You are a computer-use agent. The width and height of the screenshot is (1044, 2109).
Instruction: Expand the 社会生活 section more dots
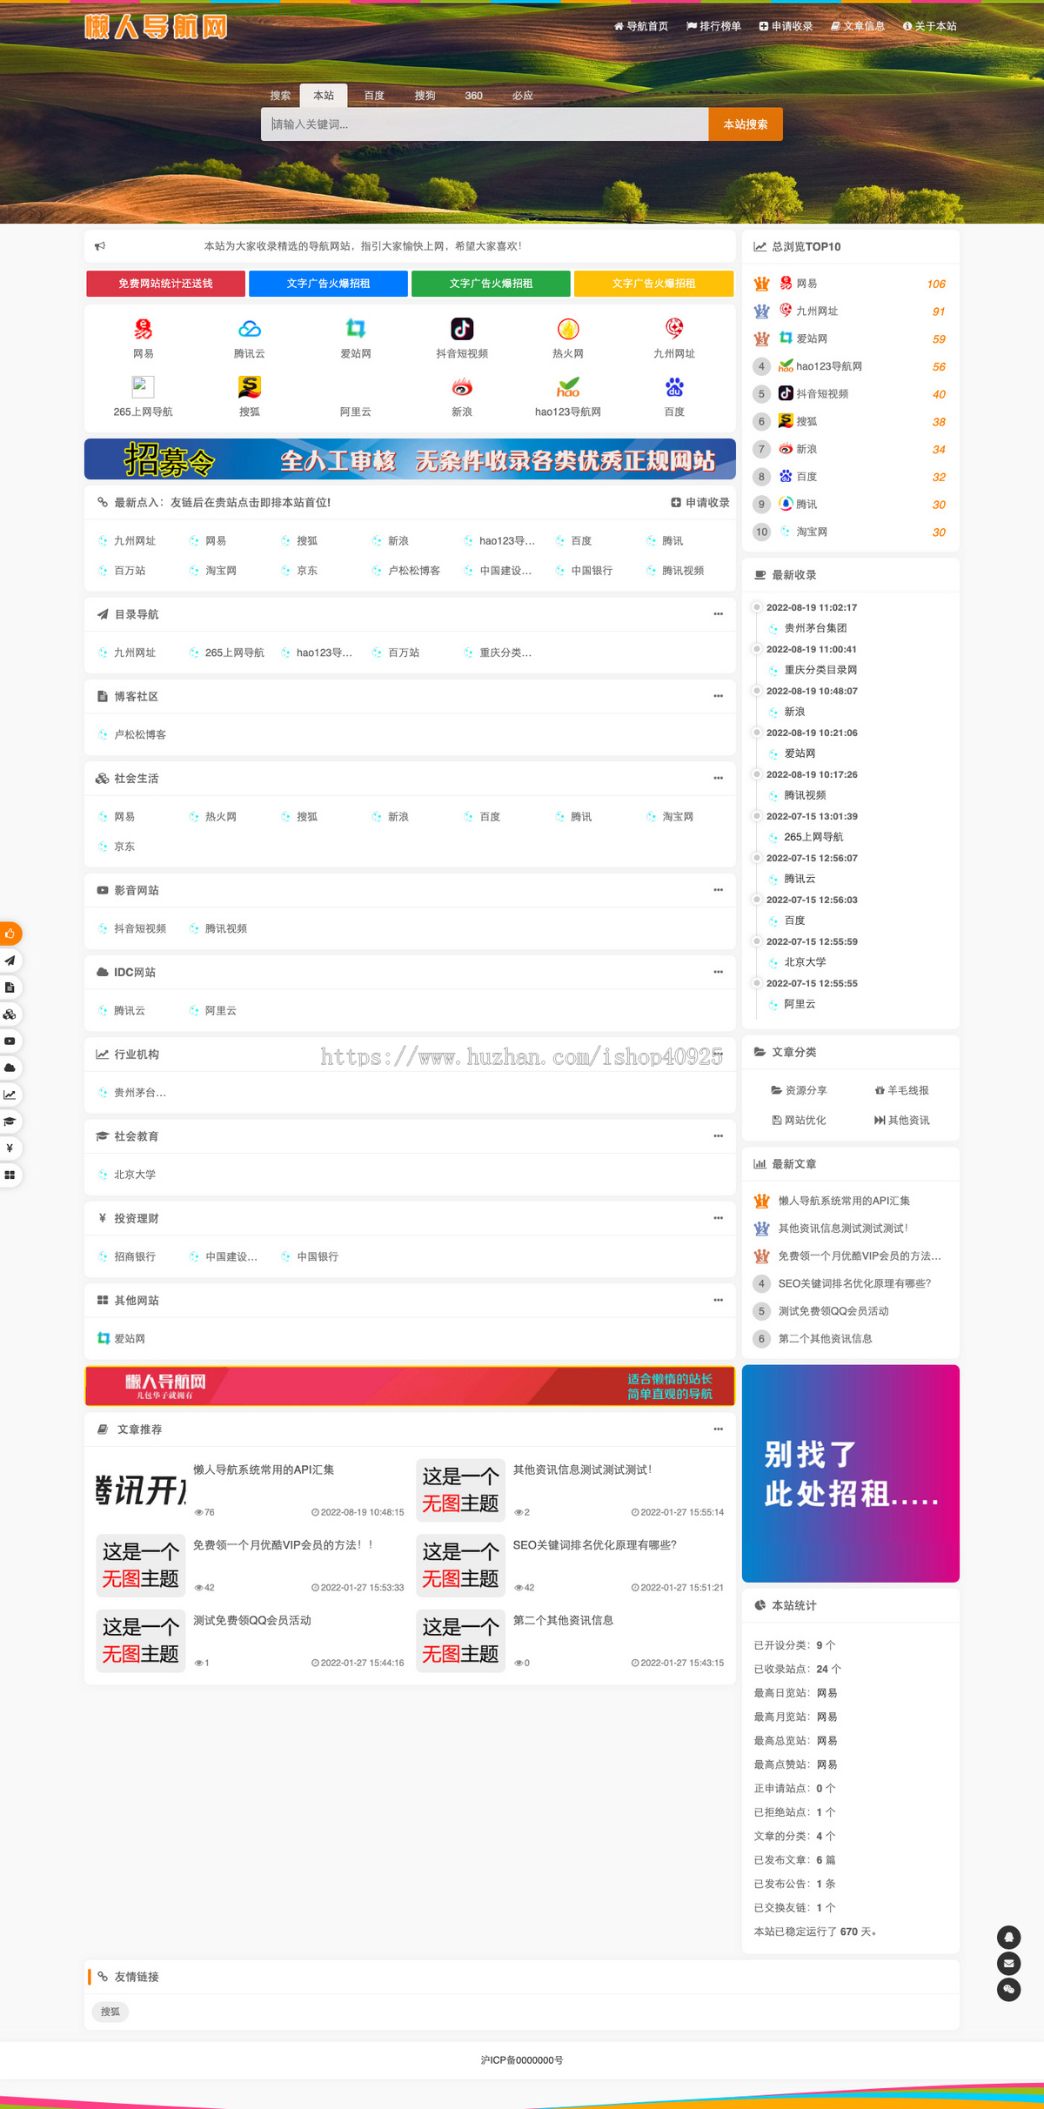click(x=718, y=778)
